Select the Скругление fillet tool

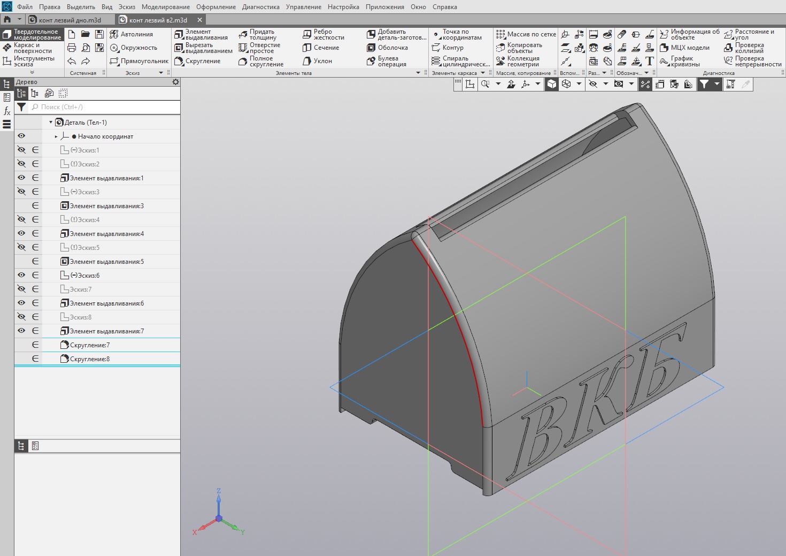click(197, 61)
